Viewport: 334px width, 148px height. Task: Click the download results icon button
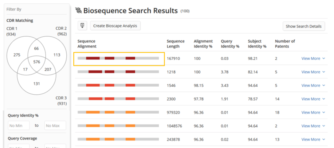coord(82,26)
